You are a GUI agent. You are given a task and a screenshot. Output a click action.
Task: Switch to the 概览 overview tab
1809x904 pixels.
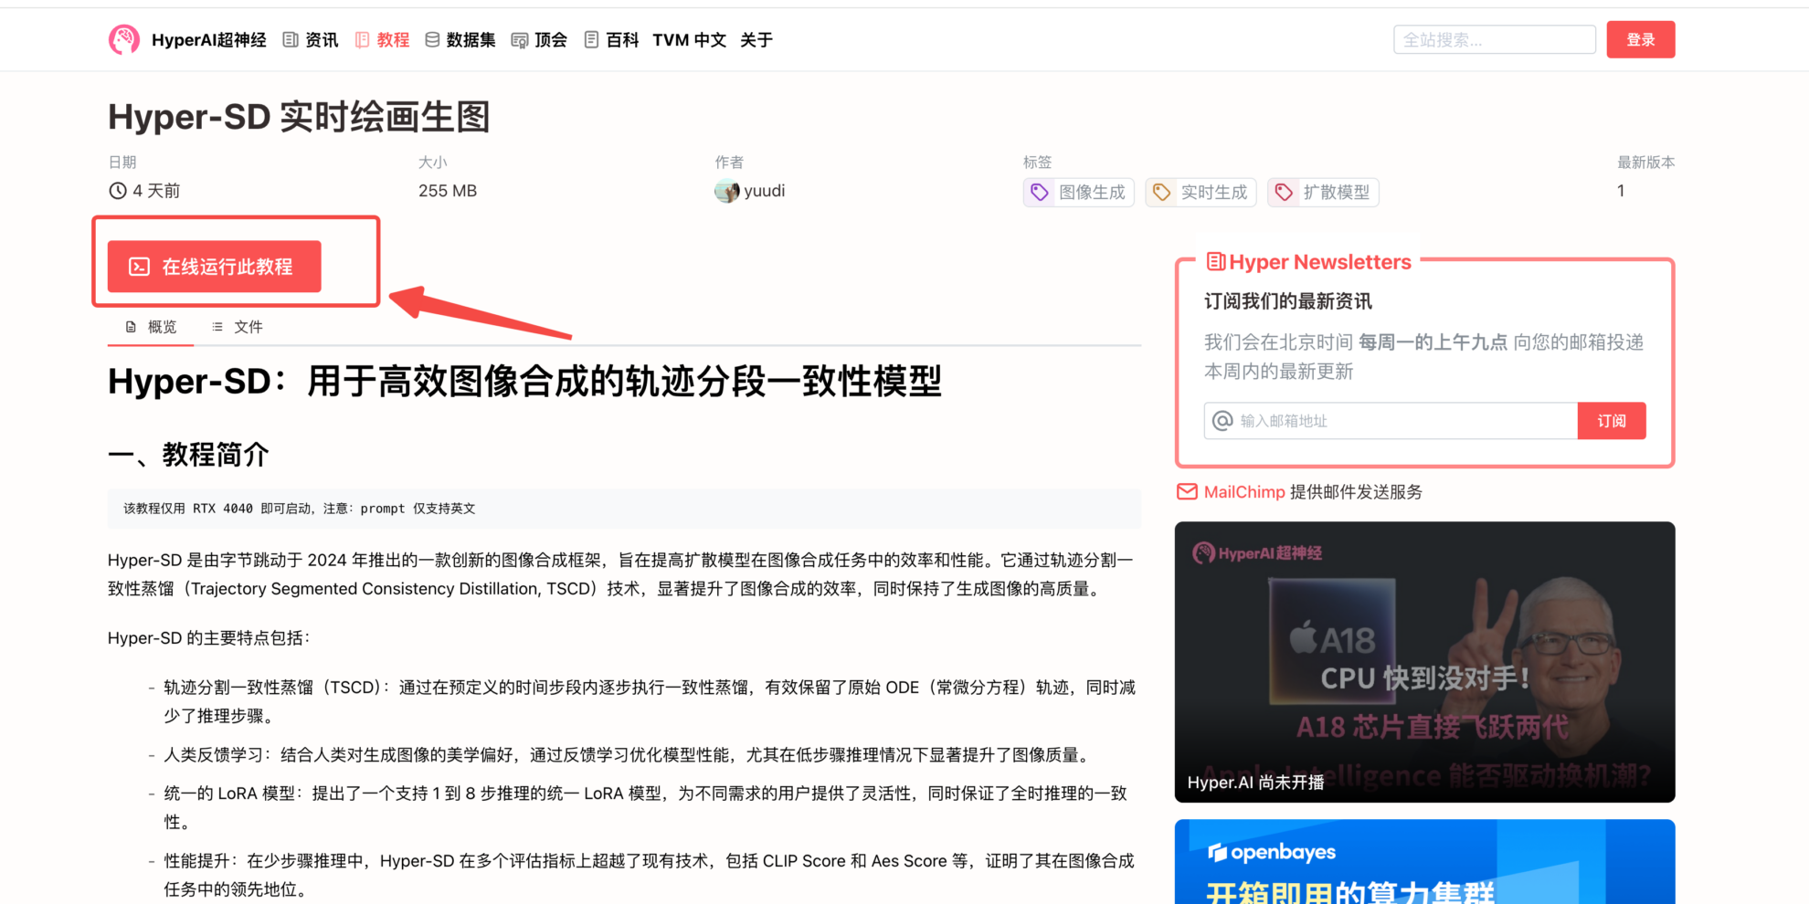[152, 327]
